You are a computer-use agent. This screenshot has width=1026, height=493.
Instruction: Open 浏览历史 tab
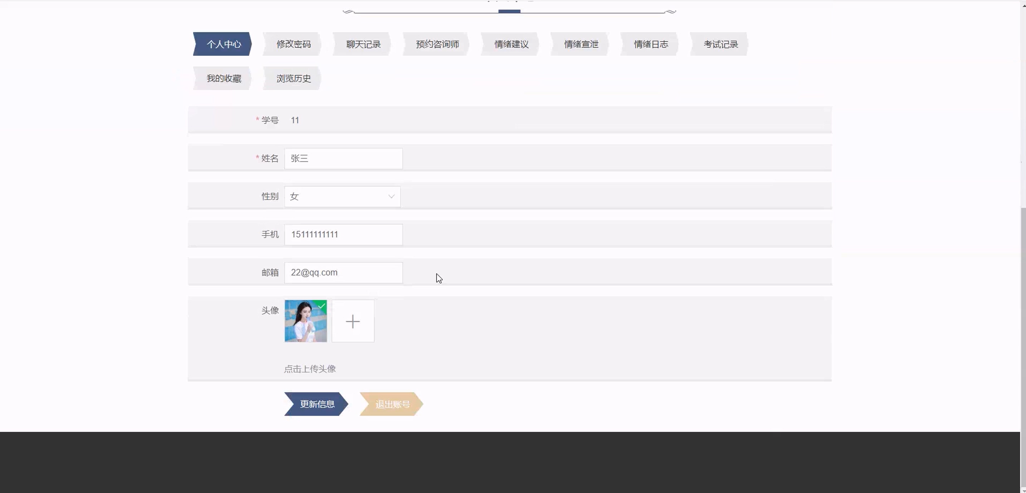(x=293, y=78)
